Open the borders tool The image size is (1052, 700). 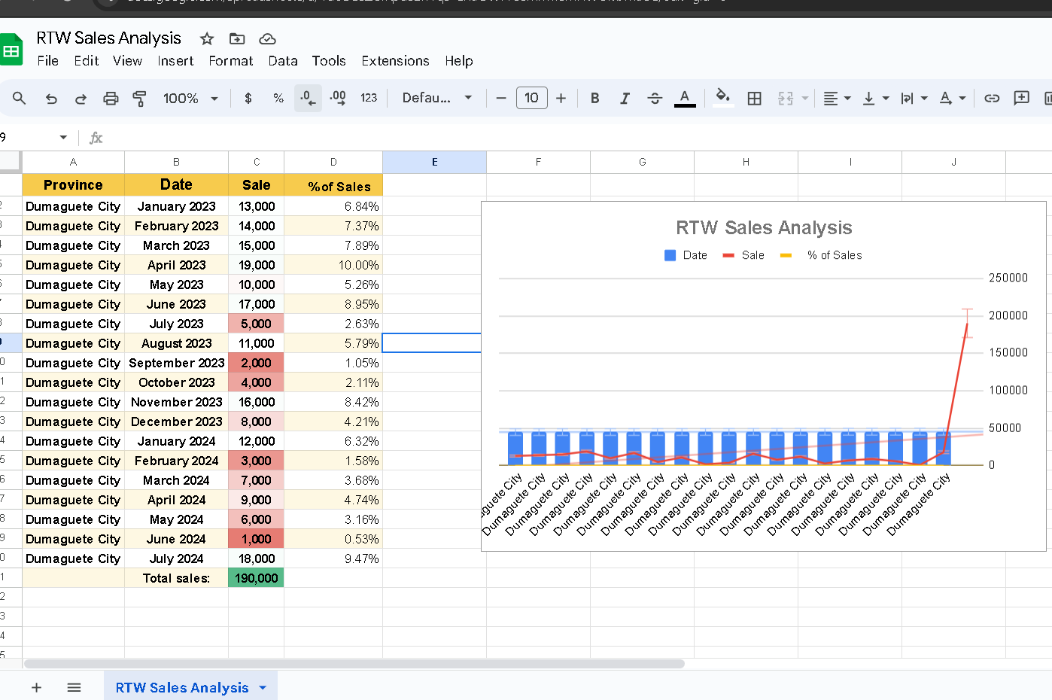click(x=754, y=98)
